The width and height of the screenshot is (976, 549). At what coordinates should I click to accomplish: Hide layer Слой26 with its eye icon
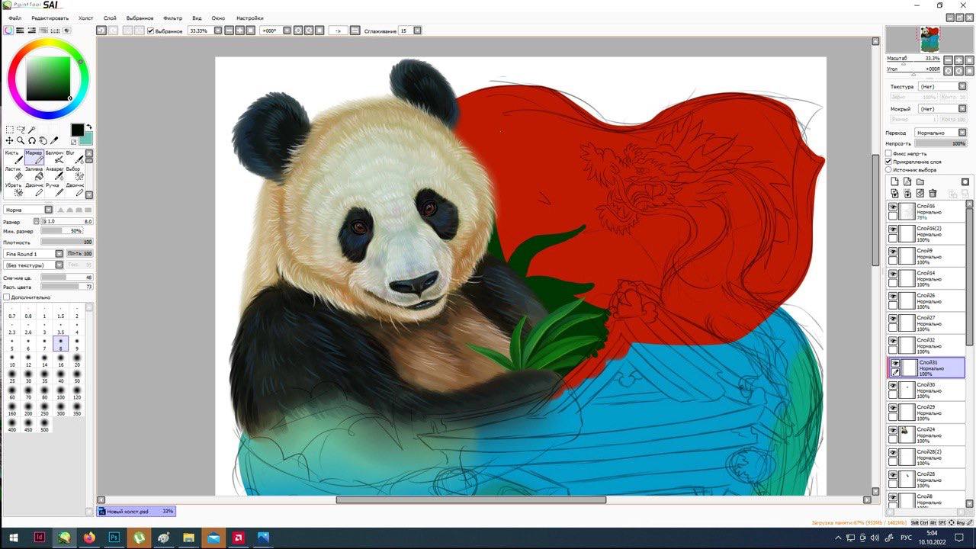[x=893, y=296]
